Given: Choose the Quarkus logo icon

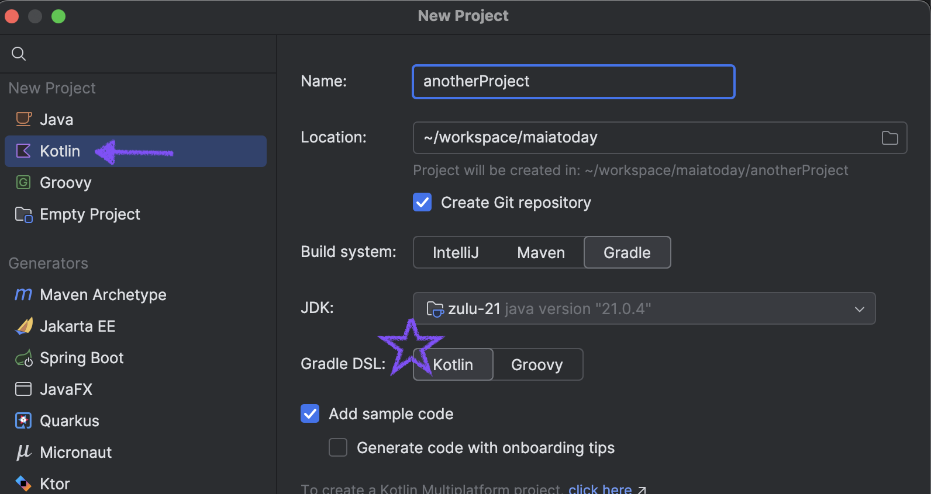Looking at the screenshot, I should [x=23, y=420].
